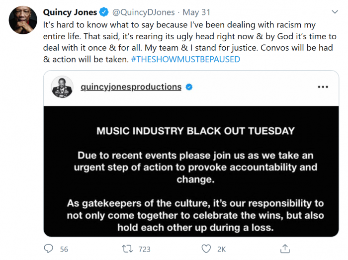Click the 56 replies count
Viewport: 348px width, 260px height.
(x=64, y=249)
